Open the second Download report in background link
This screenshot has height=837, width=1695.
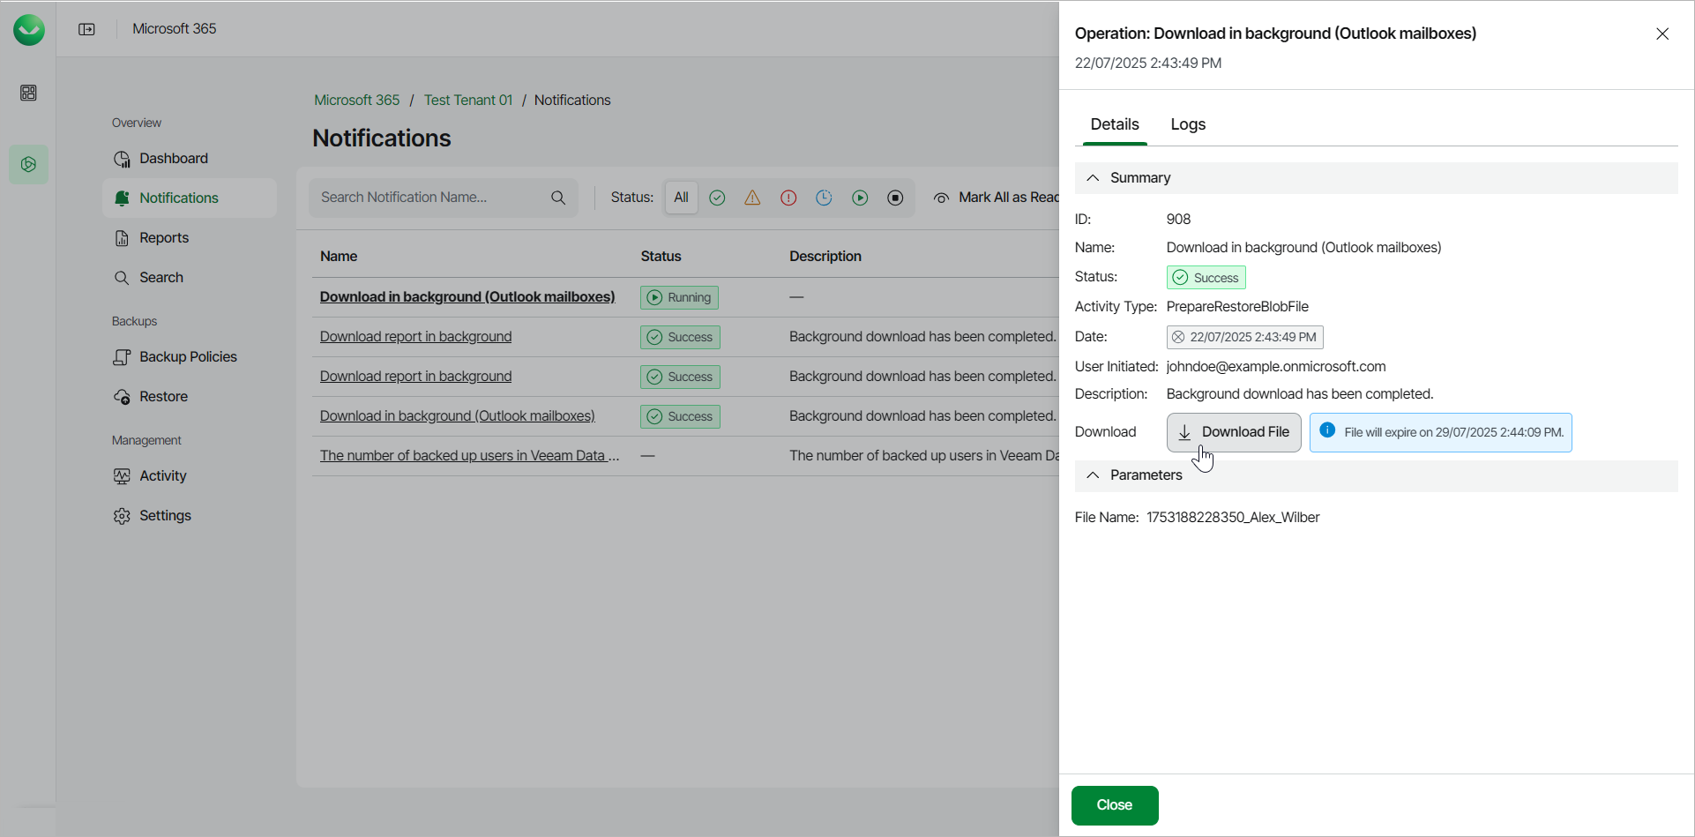coord(415,376)
